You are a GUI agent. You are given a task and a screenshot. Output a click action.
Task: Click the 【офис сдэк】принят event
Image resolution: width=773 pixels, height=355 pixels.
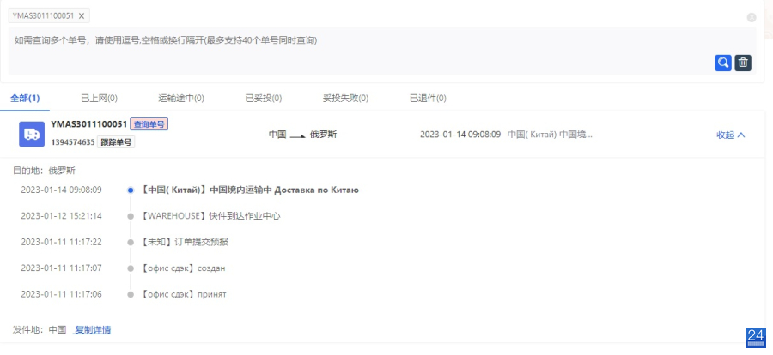pos(183,294)
